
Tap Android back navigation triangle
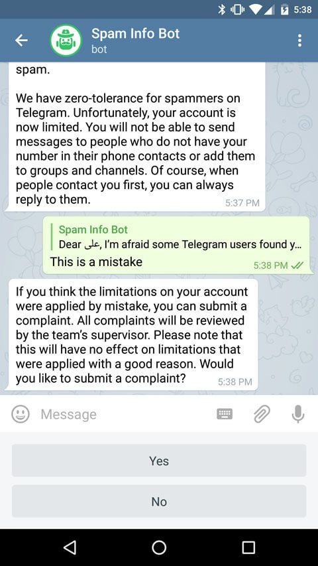[x=70, y=547]
